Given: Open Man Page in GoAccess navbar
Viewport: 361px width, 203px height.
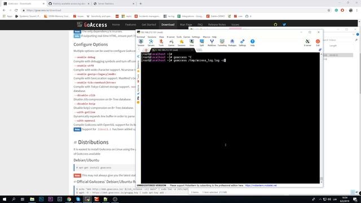Looking at the screenshot, I should tap(186, 25).
